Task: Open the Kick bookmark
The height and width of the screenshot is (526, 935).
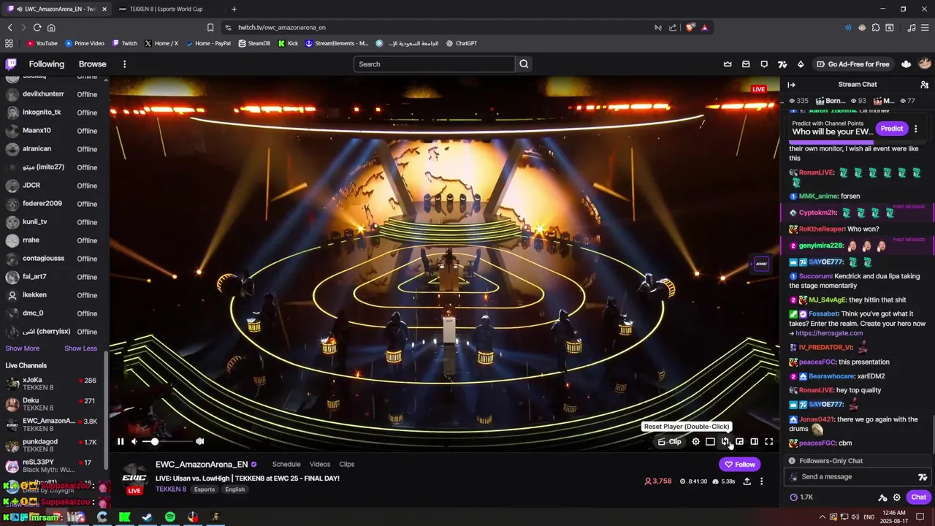Action: [x=288, y=44]
